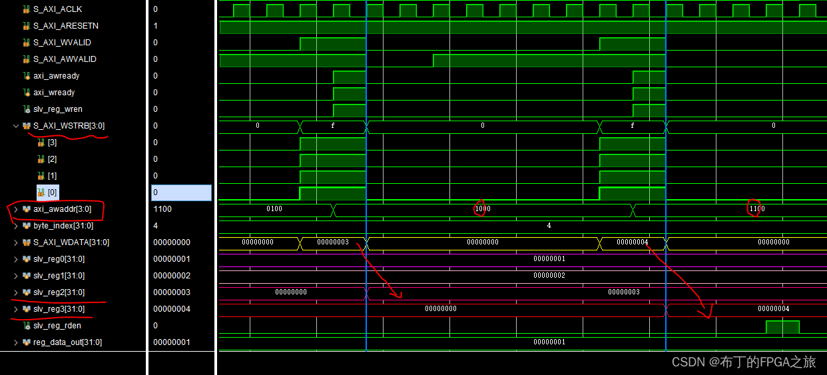Select the S_AXI_AWVALID signal name

point(65,59)
